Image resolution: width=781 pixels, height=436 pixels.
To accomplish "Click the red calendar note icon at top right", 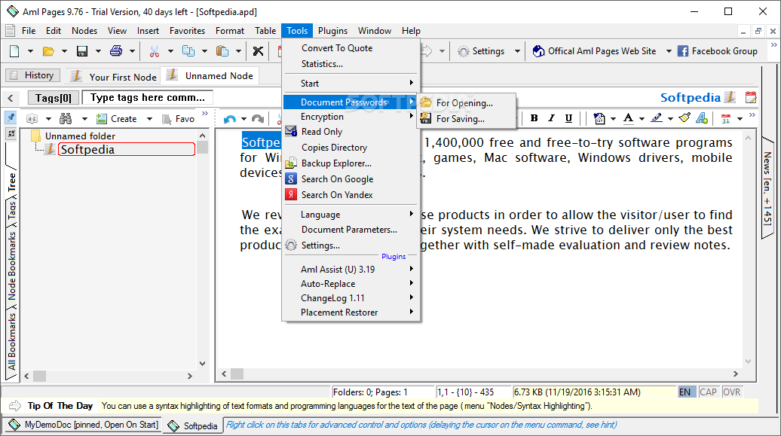I will [751, 97].
